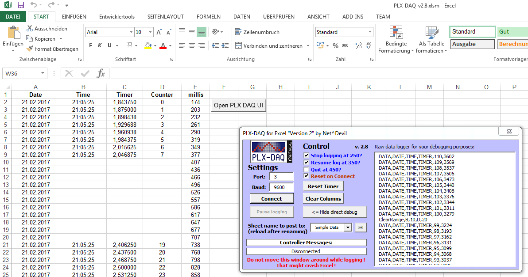Viewport: 528px width, 277px height.
Task: Open the font name Arial dropdown
Action: (x=131, y=32)
